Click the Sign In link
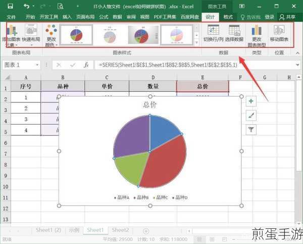The width and height of the screenshot is (303, 244). [x=269, y=17]
